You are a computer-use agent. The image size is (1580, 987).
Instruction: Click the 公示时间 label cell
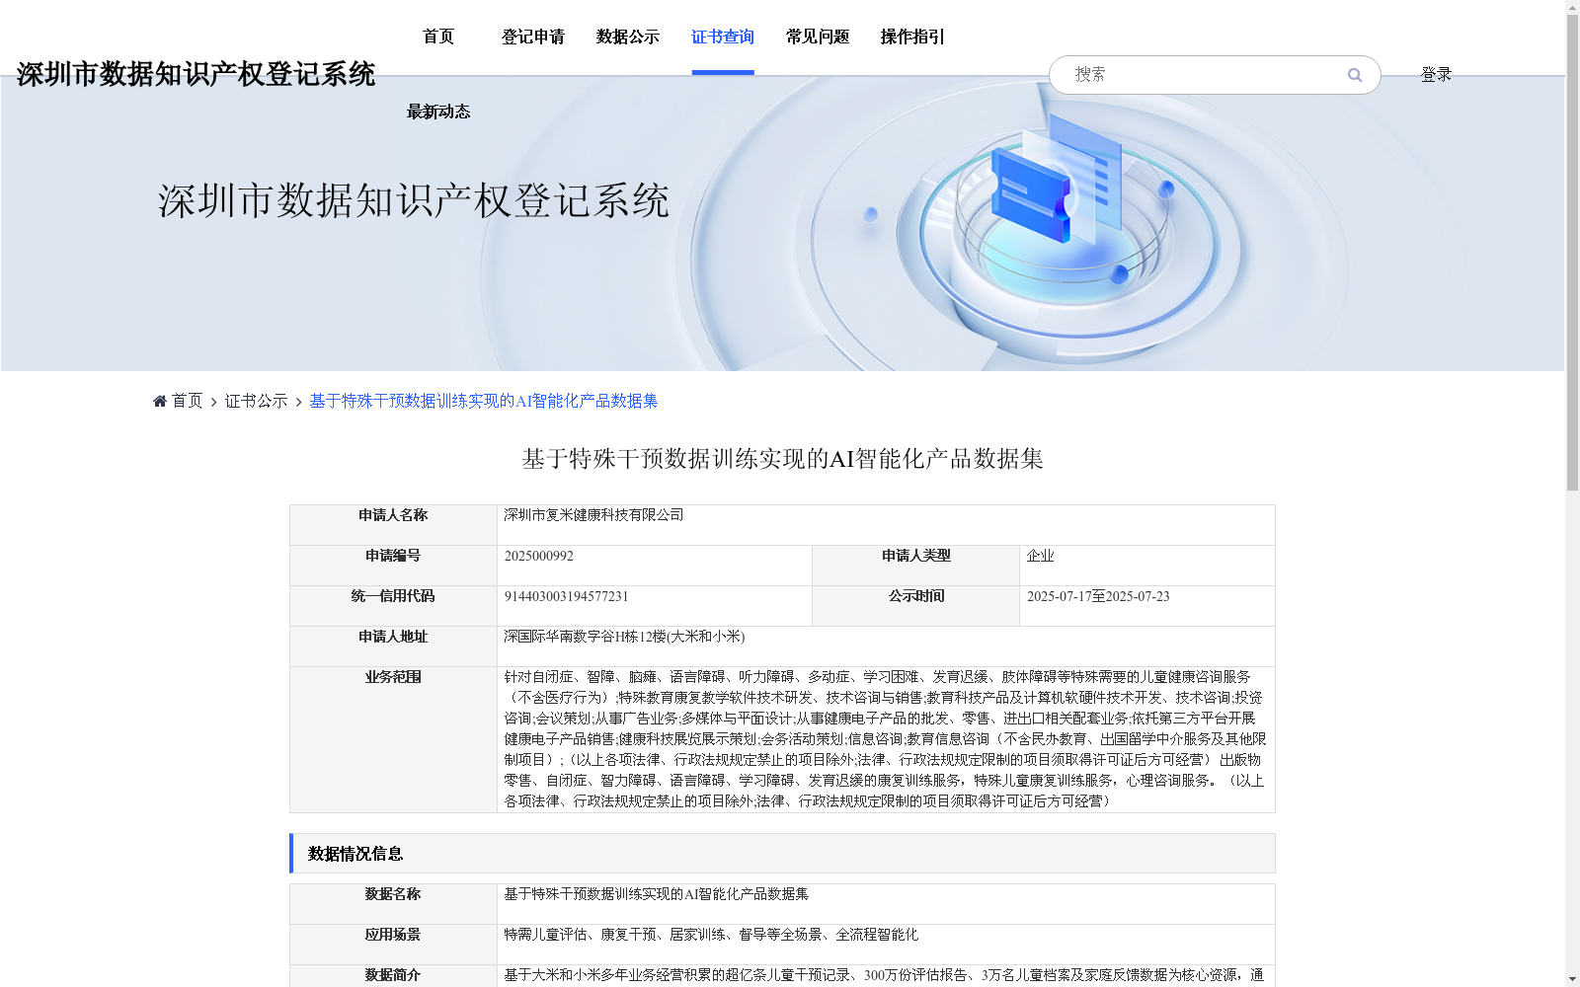coord(916,606)
